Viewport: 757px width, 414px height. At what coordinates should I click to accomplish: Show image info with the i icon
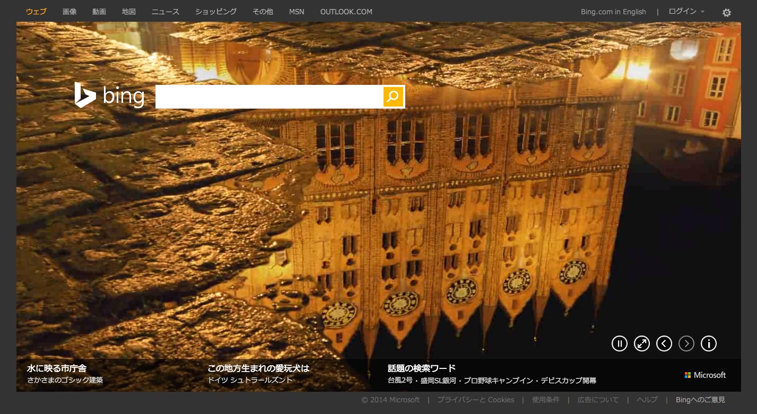pyautogui.click(x=709, y=343)
